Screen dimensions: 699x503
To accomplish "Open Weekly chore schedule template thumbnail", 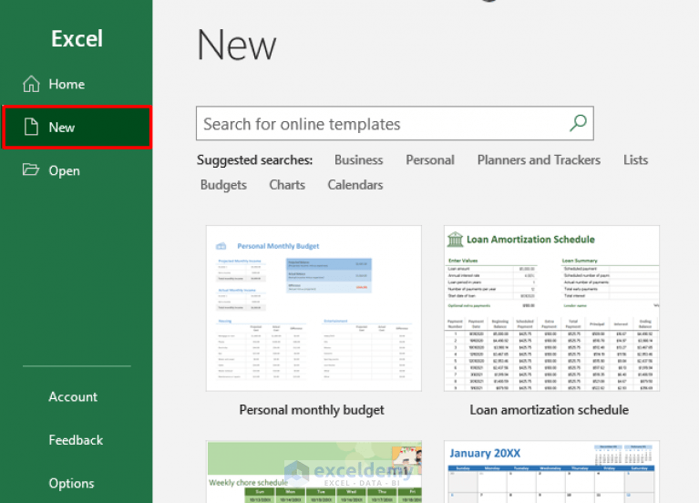I will [x=314, y=472].
